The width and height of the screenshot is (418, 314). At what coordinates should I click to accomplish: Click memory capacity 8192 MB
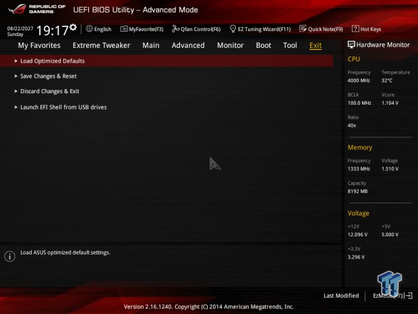pyautogui.click(x=357, y=191)
